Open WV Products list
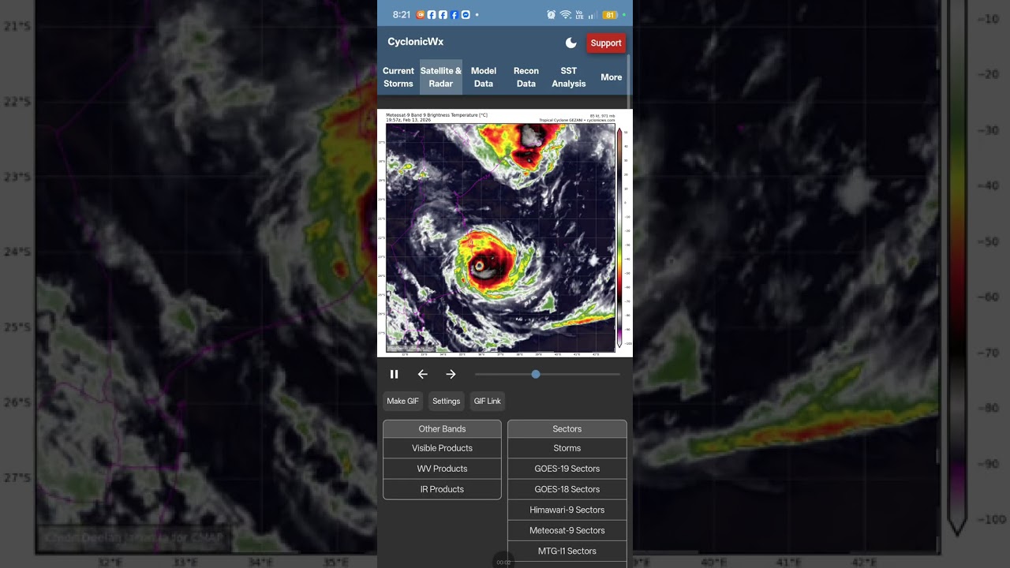Viewport: 1010px width, 568px height. 442,469
